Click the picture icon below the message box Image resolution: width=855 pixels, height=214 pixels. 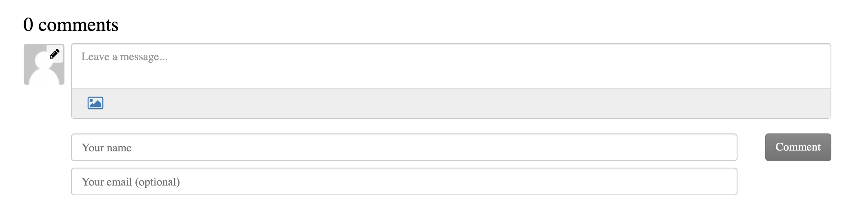click(95, 103)
